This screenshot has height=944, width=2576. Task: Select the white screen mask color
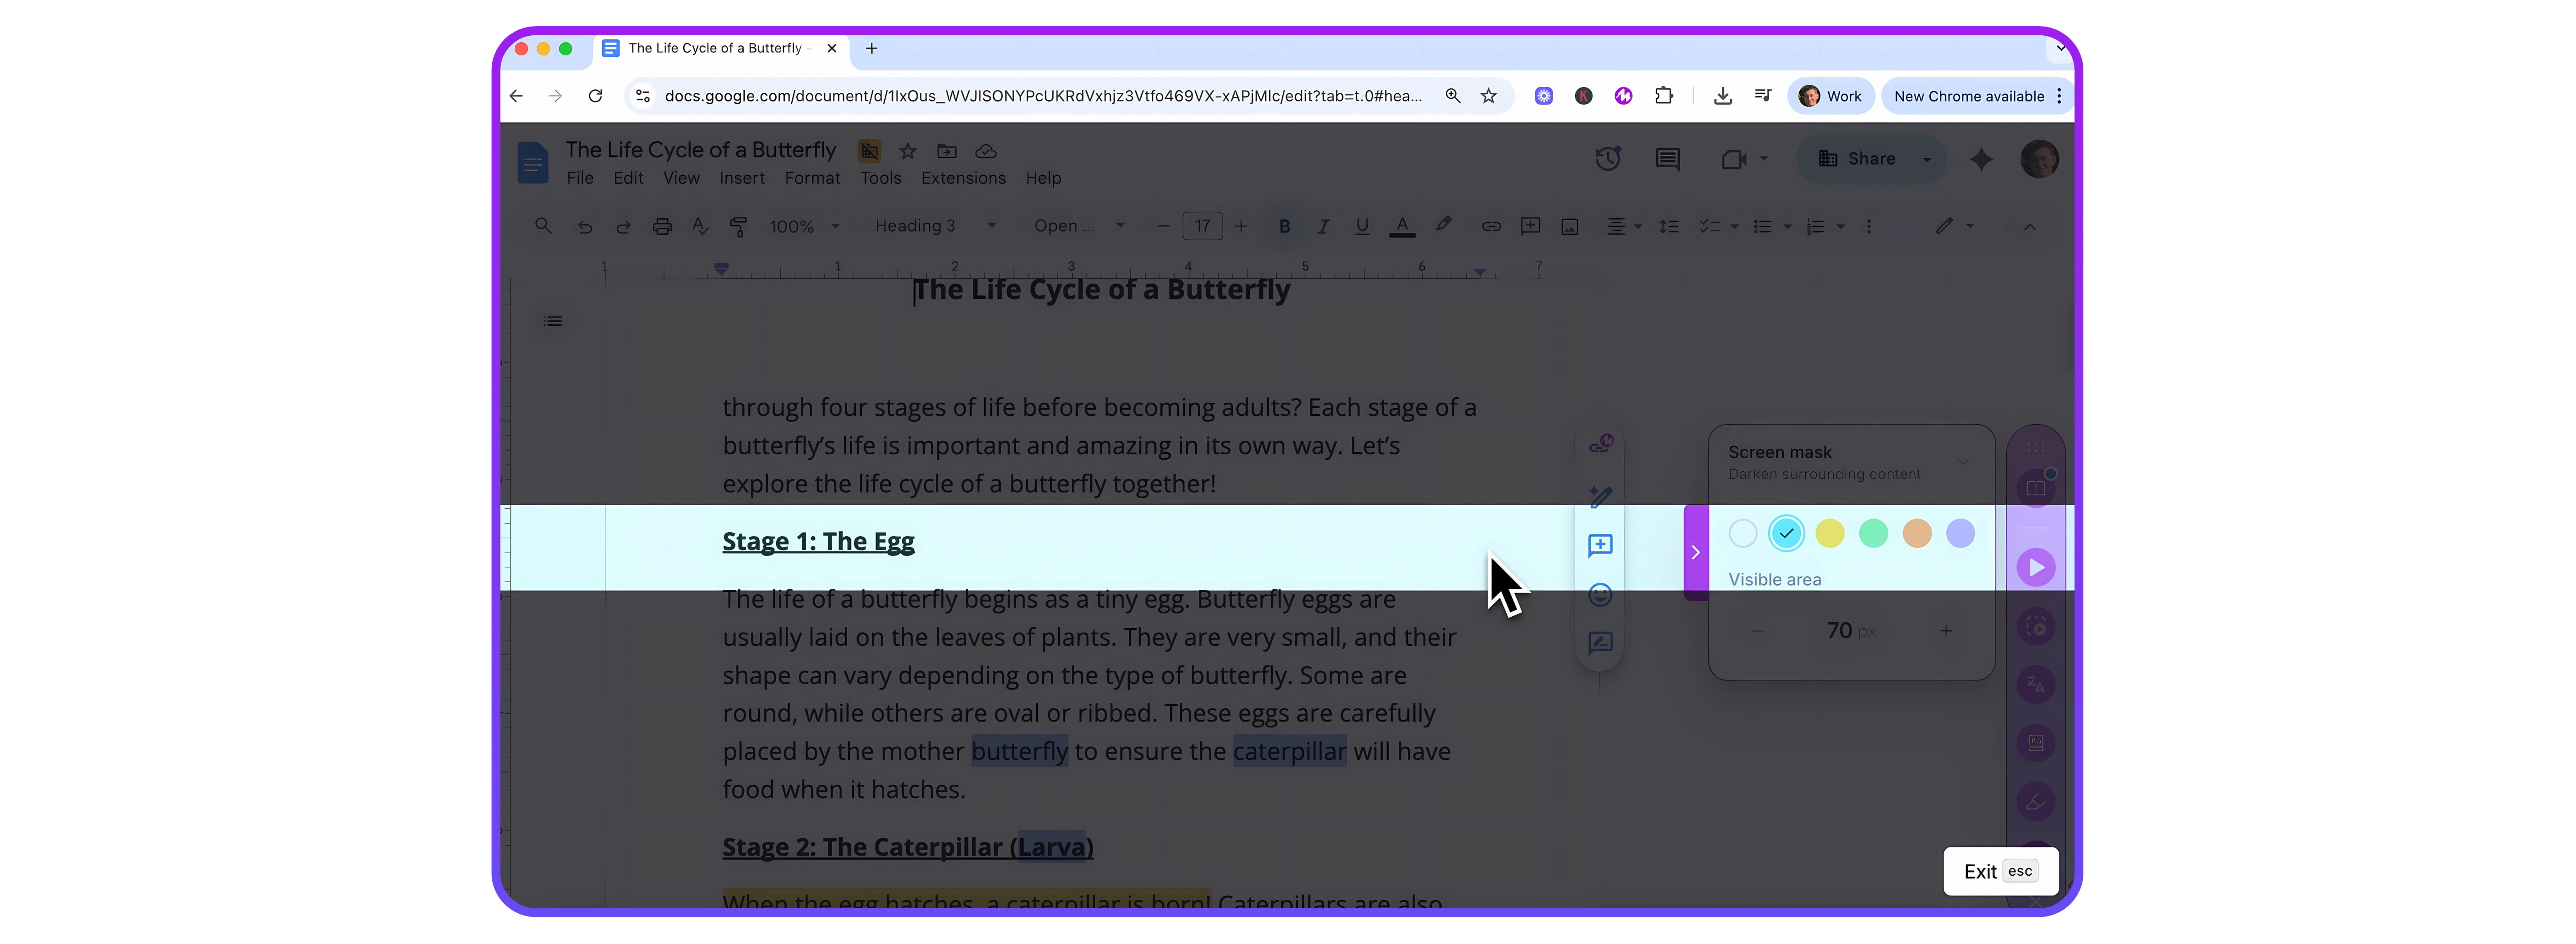[x=1742, y=534]
